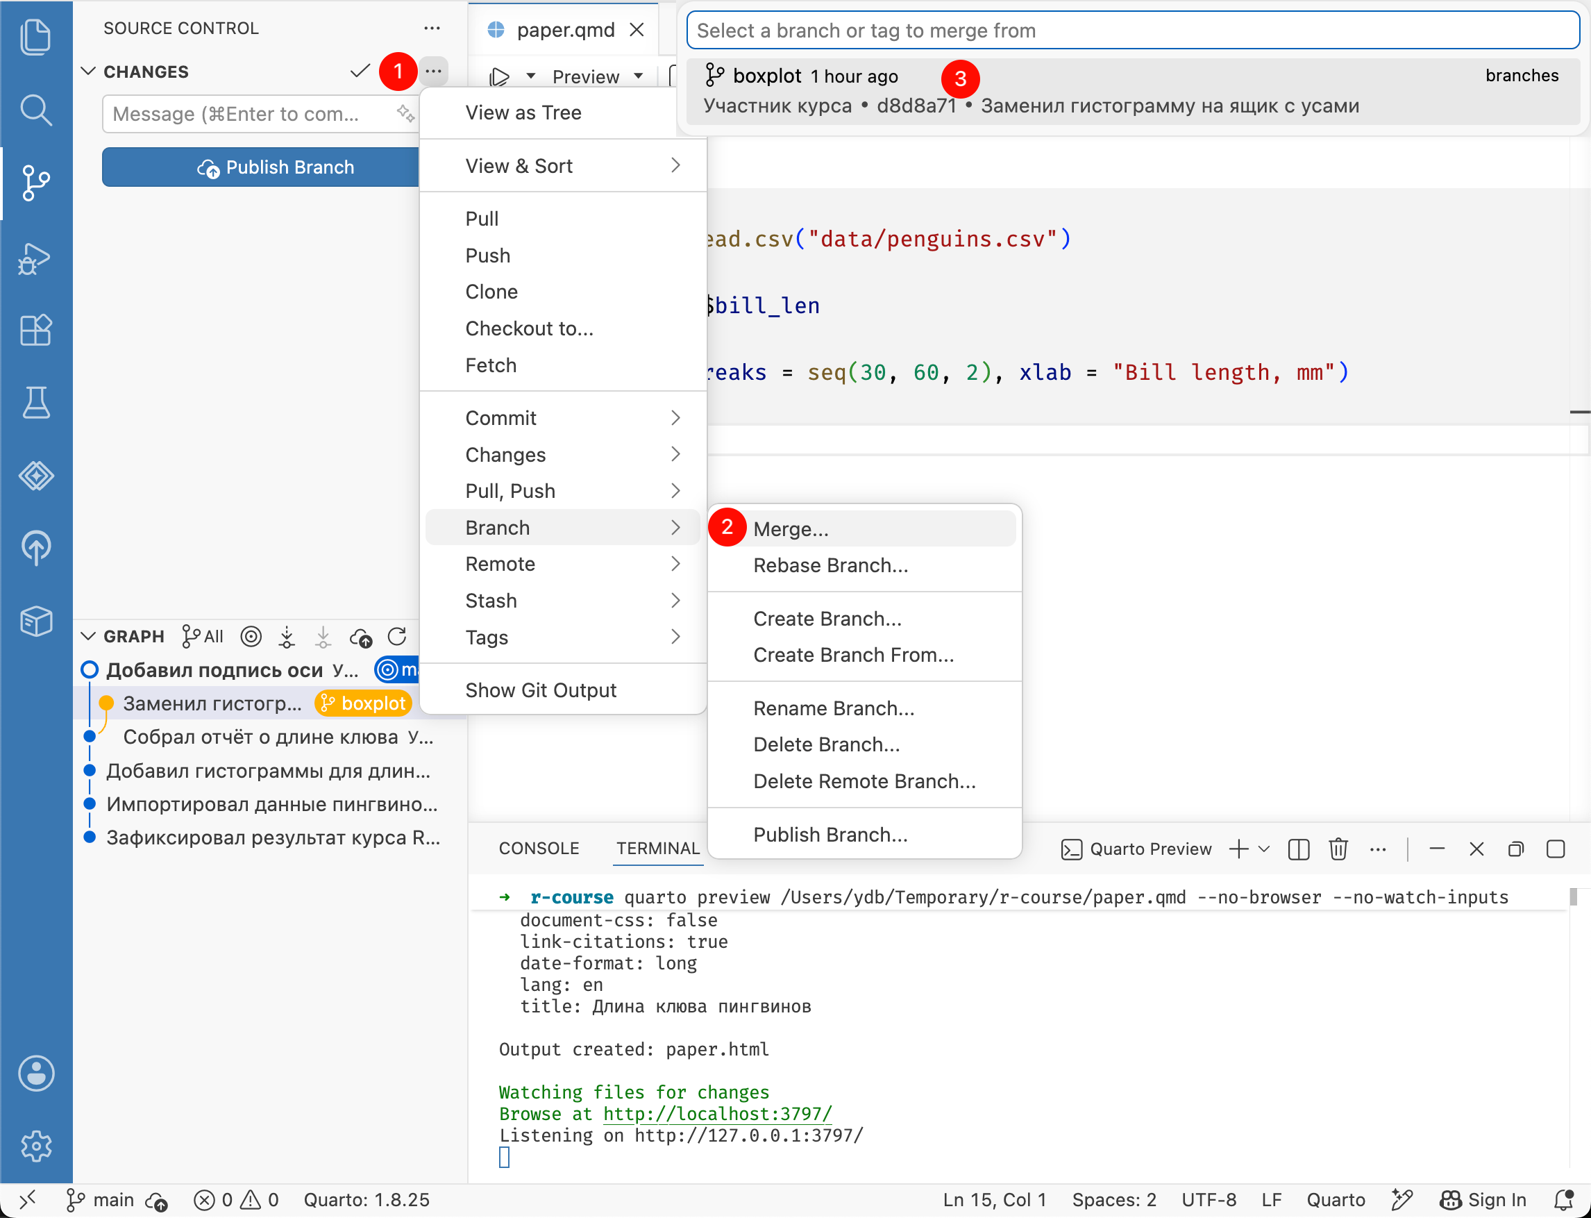
Task: Click the Manage gear icon
Action: [x=35, y=1146]
